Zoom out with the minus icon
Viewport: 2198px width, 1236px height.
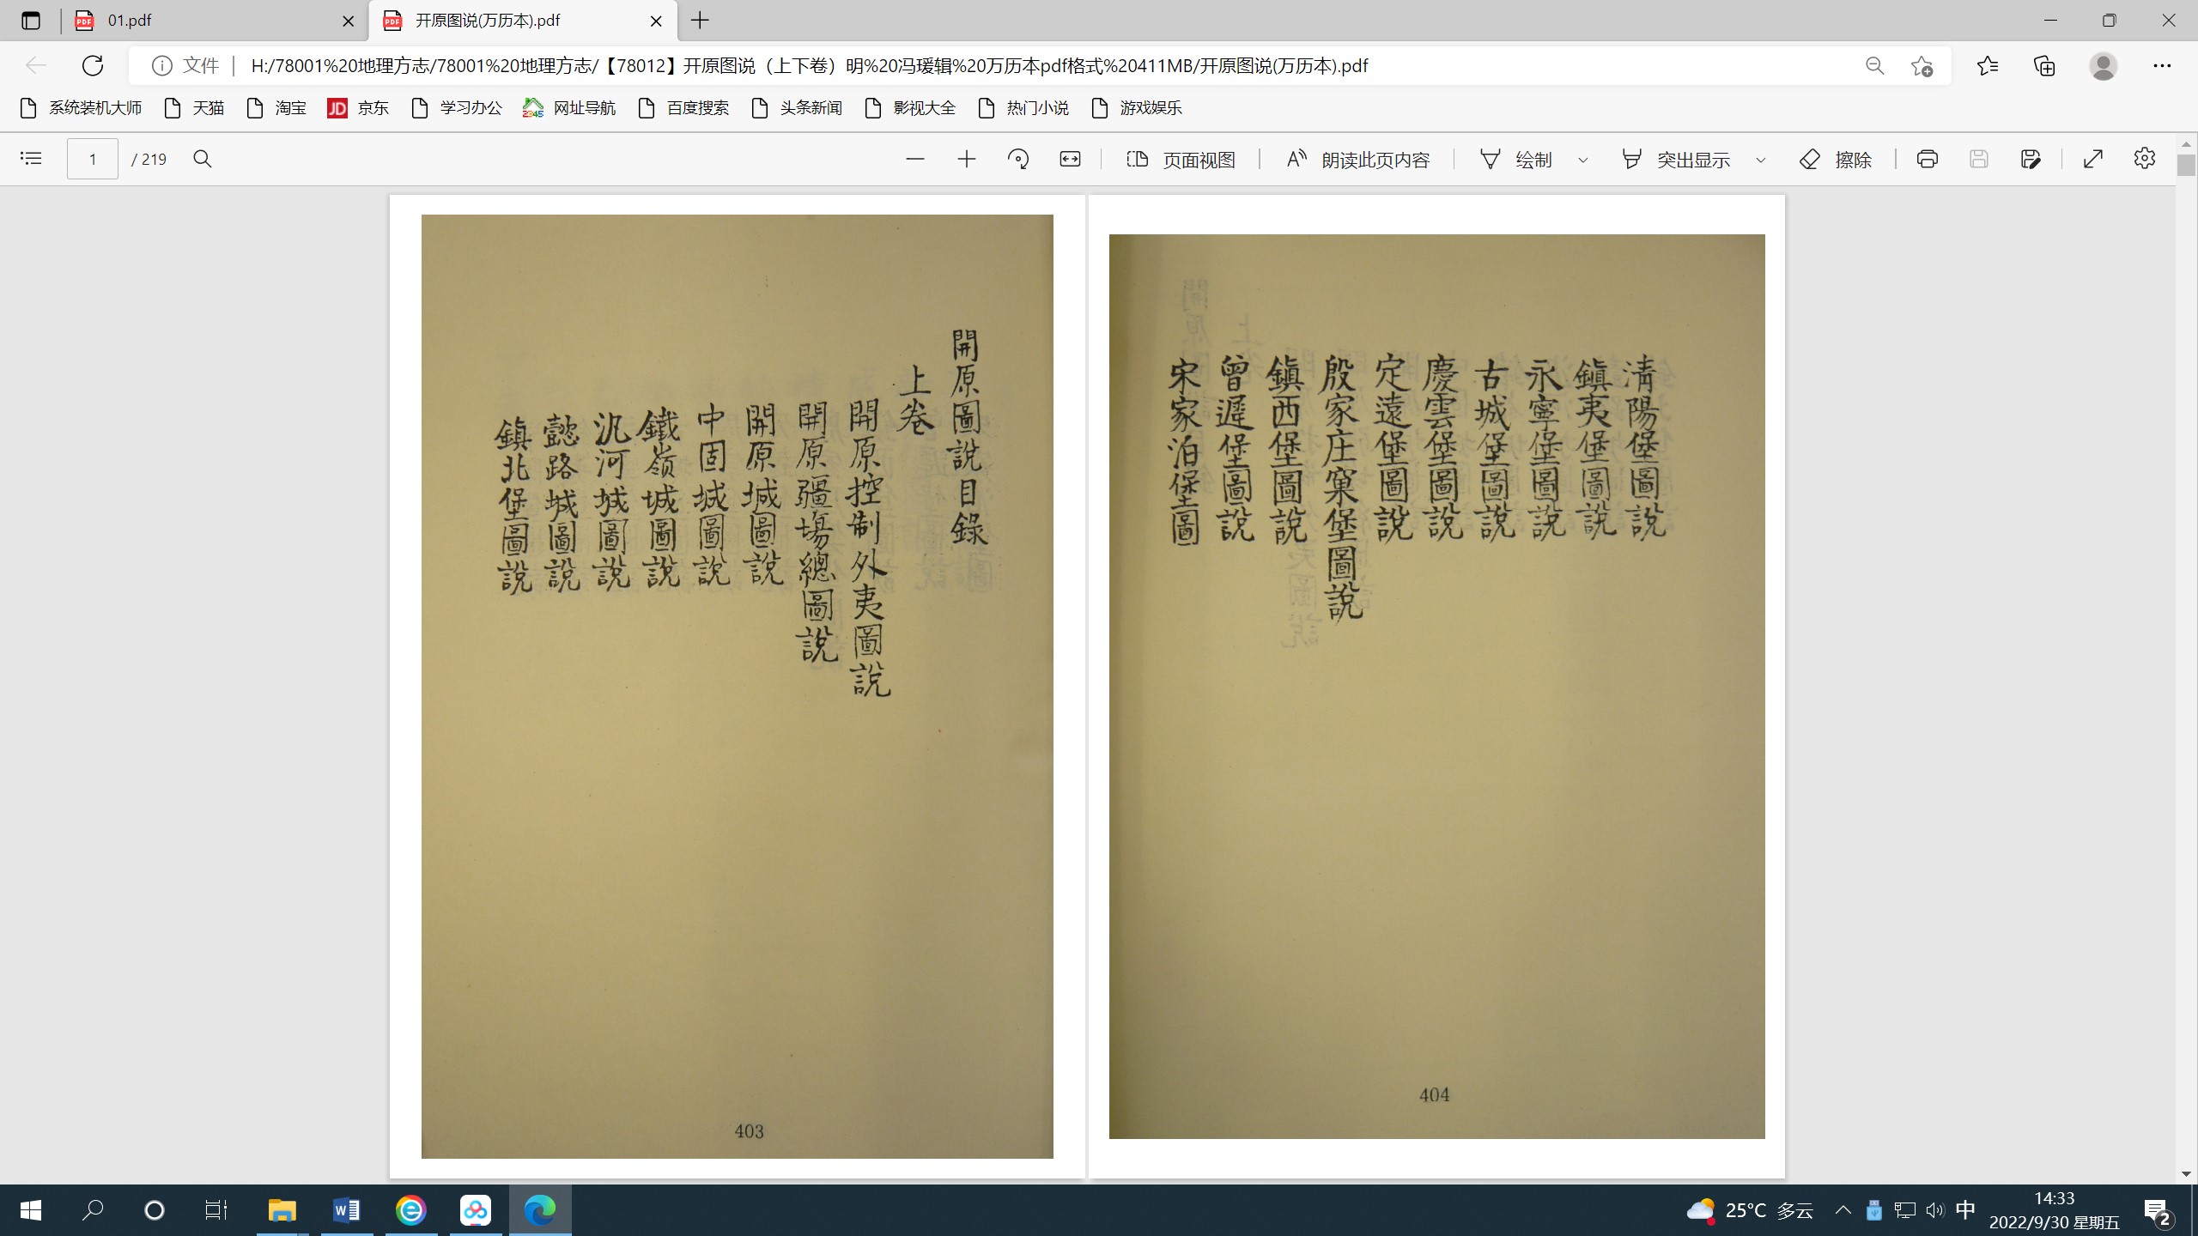tap(915, 159)
